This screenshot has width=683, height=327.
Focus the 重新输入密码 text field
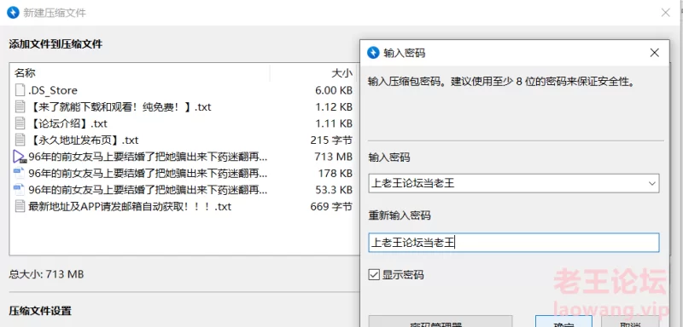pos(514,243)
